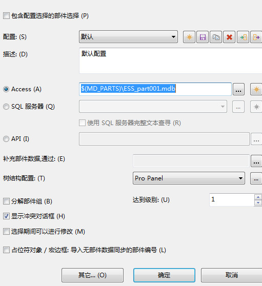This screenshot has width=262, height=286.
Task: Enable 分解部件组 checkbox
Action: point(6,201)
